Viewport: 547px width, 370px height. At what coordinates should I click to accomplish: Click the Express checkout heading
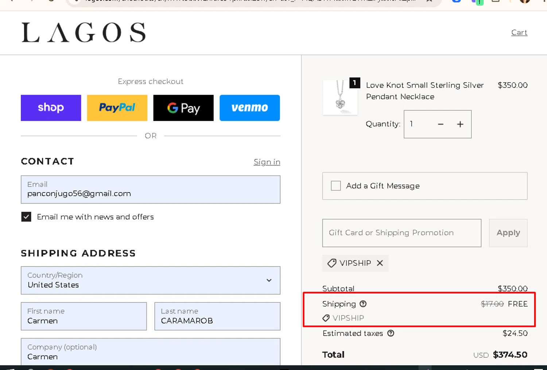pos(151,81)
